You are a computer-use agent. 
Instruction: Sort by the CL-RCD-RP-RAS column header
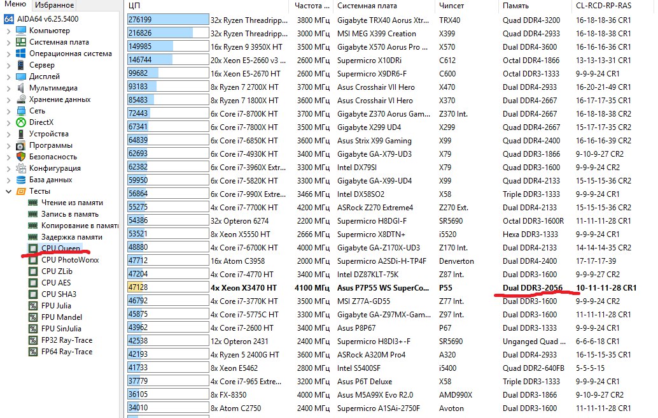pos(613,6)
